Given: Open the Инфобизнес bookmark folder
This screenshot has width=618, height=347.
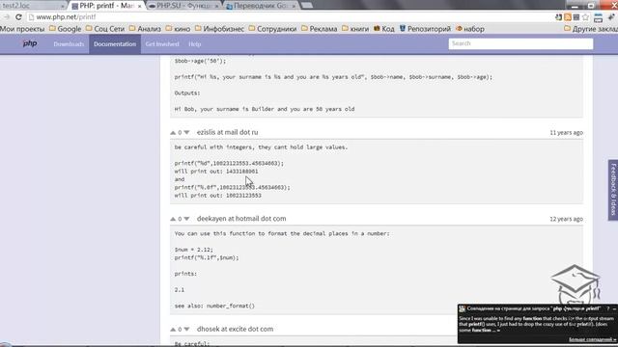Looking at the screenshot, I should point(219,29).
